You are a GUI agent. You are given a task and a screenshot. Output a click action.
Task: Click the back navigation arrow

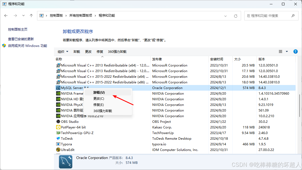(6, 16)
